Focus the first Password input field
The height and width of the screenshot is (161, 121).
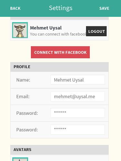click(78, 113)
